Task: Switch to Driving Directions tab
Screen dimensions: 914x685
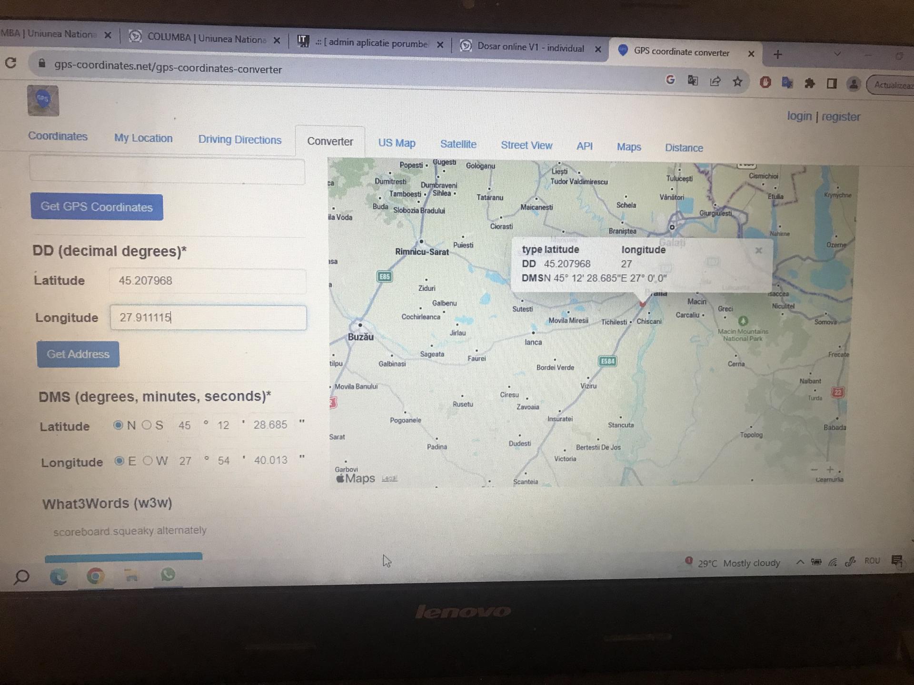Action: tap(239, 140)
